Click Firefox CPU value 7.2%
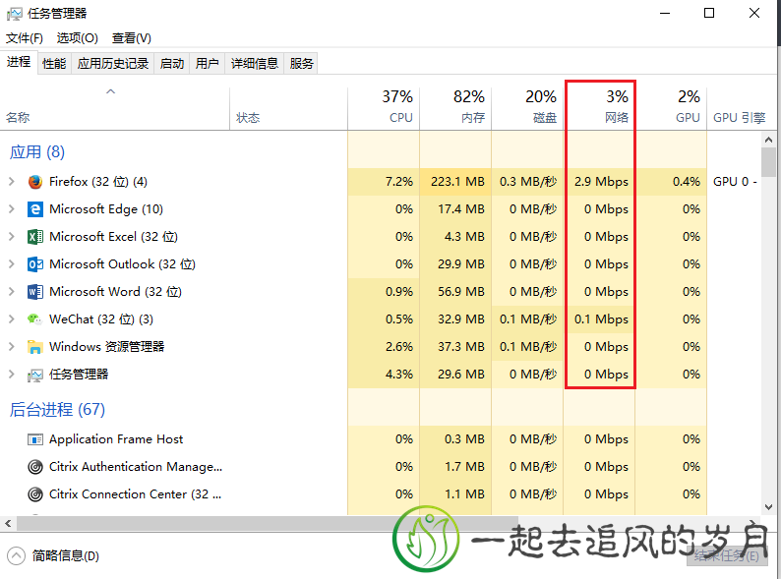 [399, 182]
